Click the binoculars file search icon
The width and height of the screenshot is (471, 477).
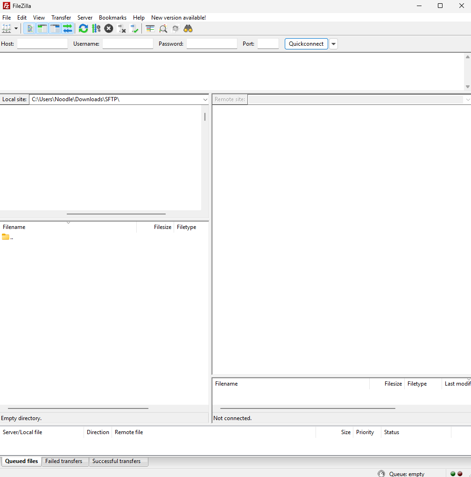coord(188,28)
